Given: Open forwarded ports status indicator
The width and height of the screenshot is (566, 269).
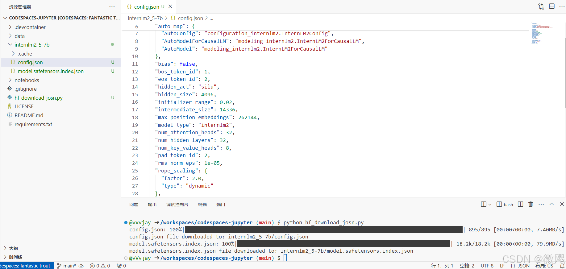Looking at the screenshot, I should tap(121, 266).
